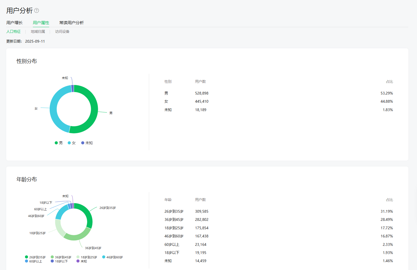Click the 占比 header in age table

pos(389,200)
